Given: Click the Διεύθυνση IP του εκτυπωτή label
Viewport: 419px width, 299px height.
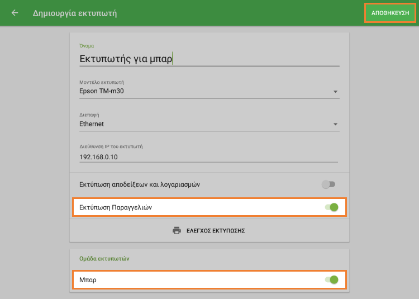Looking at the screenshot, I should click(112, 147).
